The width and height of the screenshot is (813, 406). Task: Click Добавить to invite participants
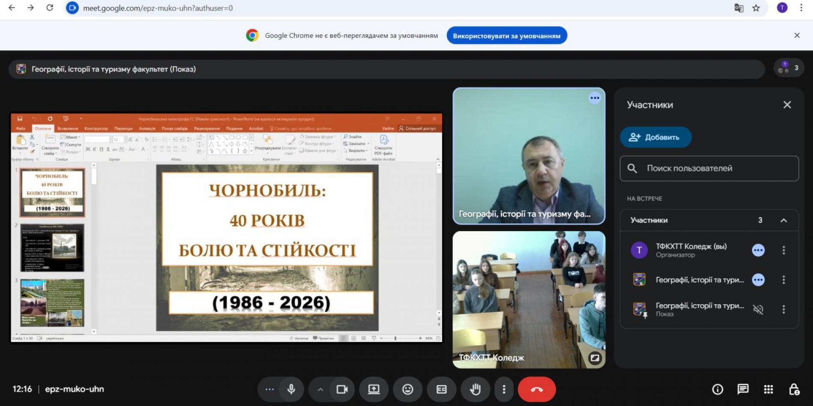[x=656, y=137]
